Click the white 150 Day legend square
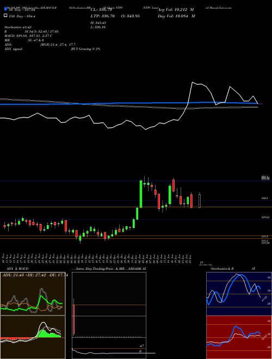Viewport: 272px width, 359px height. pos(5,16)
